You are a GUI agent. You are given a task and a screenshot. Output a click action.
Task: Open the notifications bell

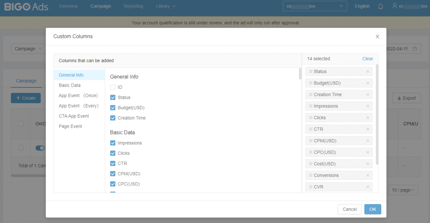[380, 6]
